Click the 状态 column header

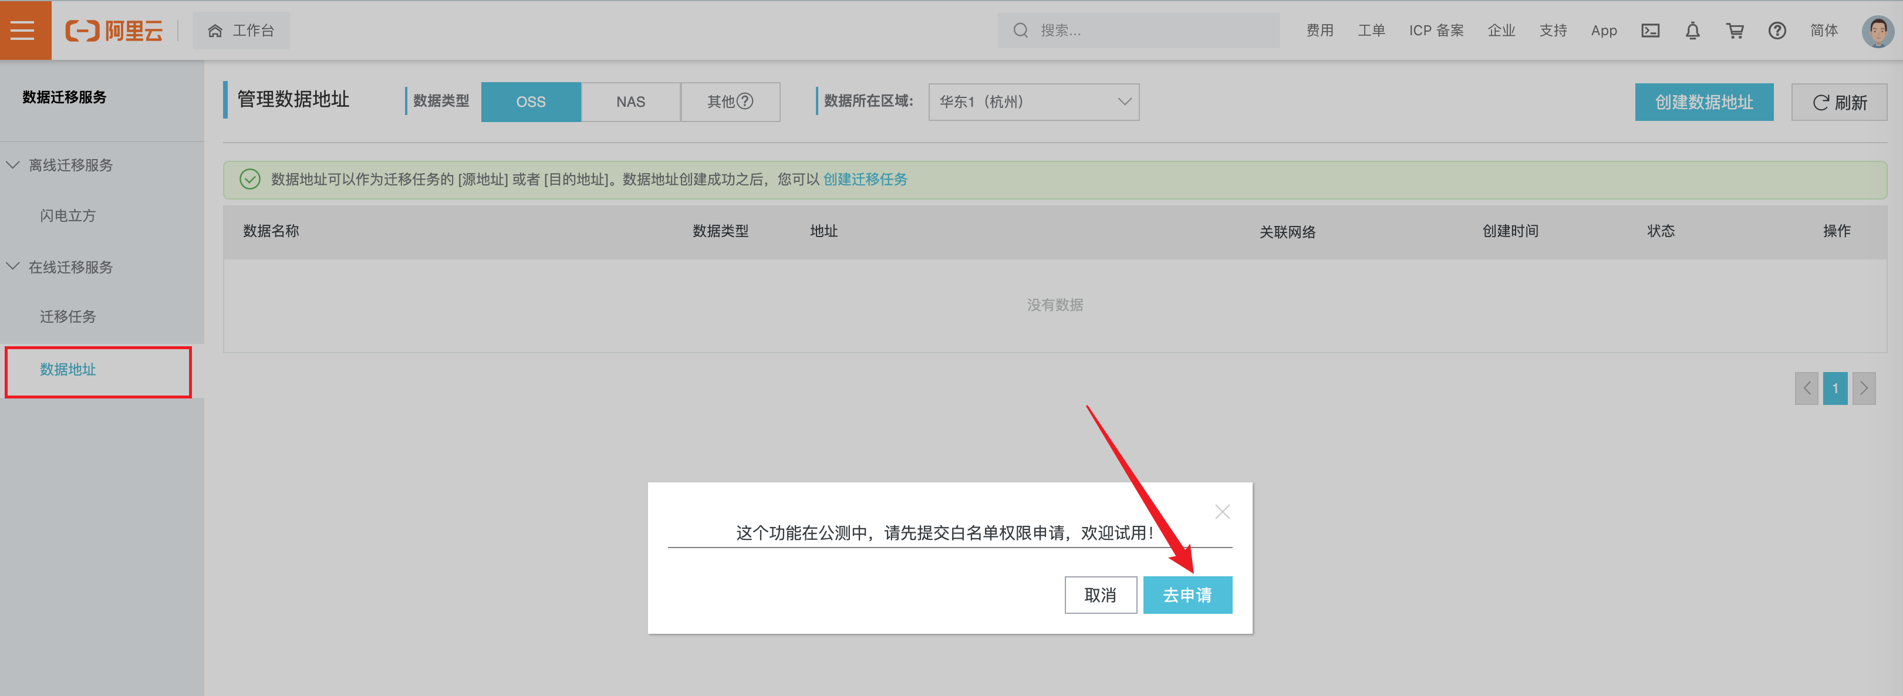(1661, 231)
